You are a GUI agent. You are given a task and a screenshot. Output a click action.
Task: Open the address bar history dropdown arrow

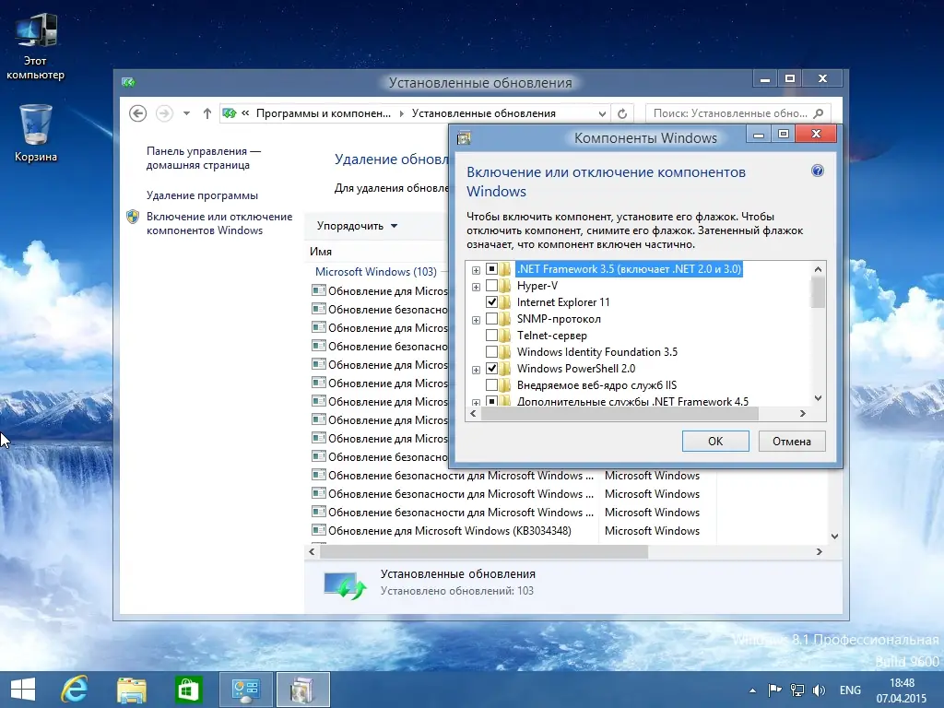click(x=602, y=113)
